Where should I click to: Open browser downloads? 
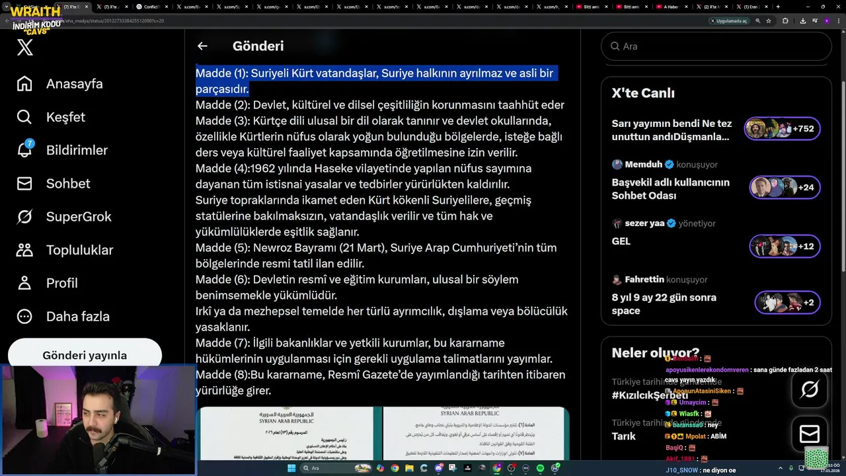click(802, 20)
